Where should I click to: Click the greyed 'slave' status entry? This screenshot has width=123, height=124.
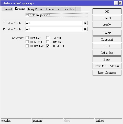(79, 121)
